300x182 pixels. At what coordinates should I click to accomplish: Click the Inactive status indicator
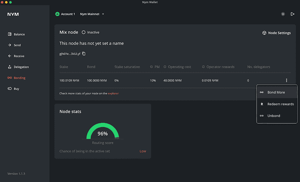(x=90, y=33)
